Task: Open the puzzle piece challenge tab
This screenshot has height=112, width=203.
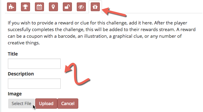Action: tap(12, 7)
